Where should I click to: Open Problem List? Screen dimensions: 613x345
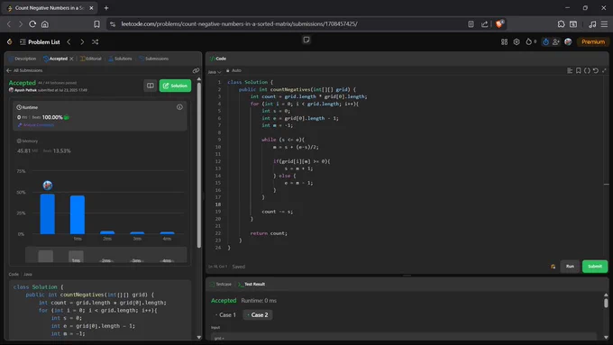click(x=40, y=41)
